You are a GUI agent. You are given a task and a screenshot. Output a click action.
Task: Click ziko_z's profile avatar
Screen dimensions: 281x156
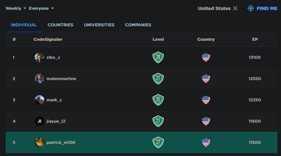tap(39, 57)
